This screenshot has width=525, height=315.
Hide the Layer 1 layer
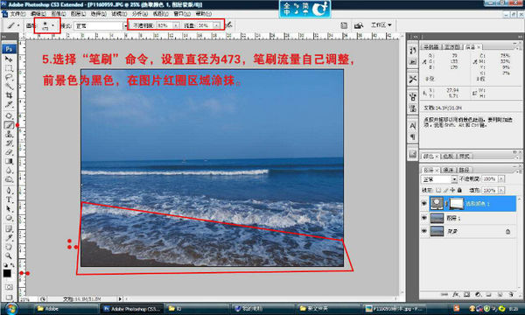(x=424, y=218)
